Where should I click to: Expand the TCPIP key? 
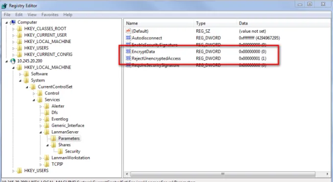click(x=41, y=164)
